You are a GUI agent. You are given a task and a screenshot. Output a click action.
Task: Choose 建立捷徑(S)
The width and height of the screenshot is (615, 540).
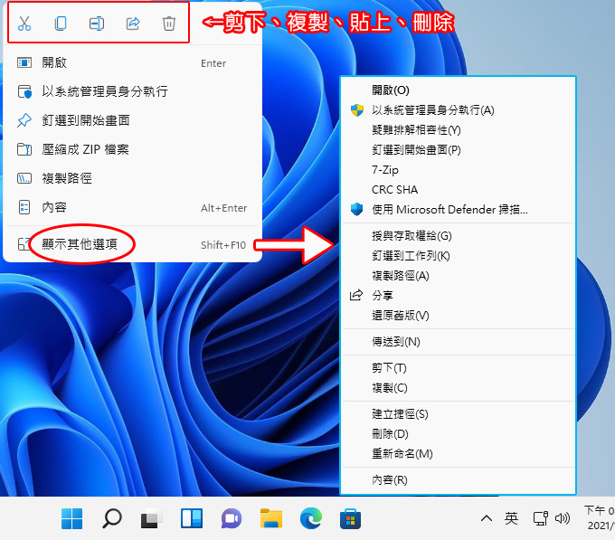pos(459,414)
